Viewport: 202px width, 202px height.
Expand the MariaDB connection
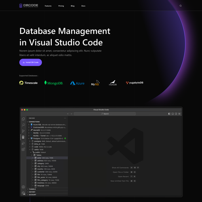(29, 130)
